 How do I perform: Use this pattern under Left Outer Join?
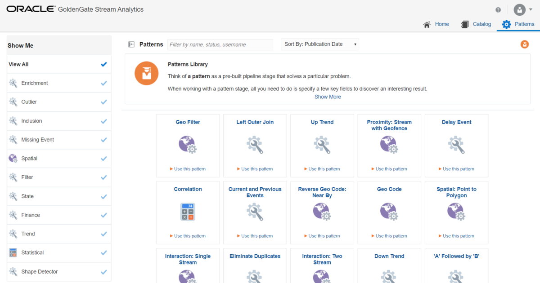coord(255,169)
